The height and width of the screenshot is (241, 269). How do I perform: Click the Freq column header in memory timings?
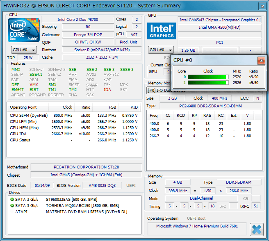(154, 116)
